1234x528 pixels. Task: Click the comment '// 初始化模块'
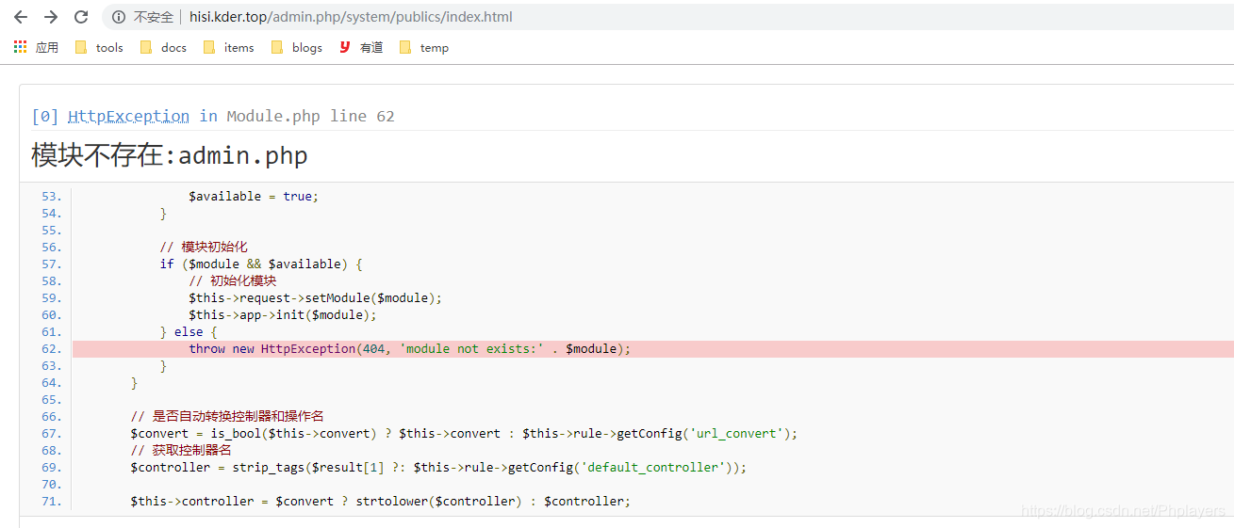click(233, 280)
